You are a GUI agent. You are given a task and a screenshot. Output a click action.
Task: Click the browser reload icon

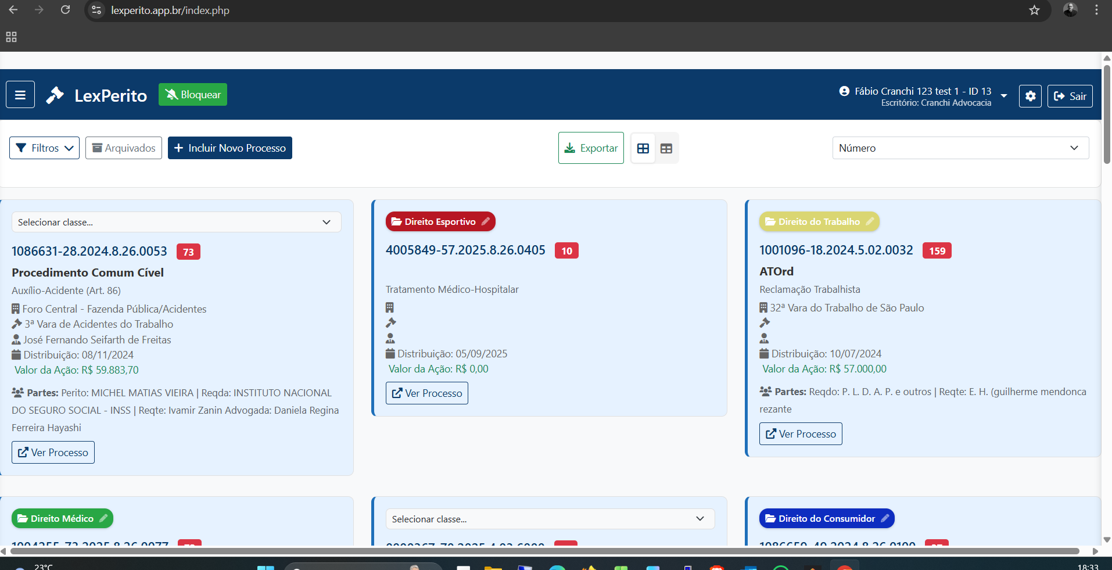(65, 10)
